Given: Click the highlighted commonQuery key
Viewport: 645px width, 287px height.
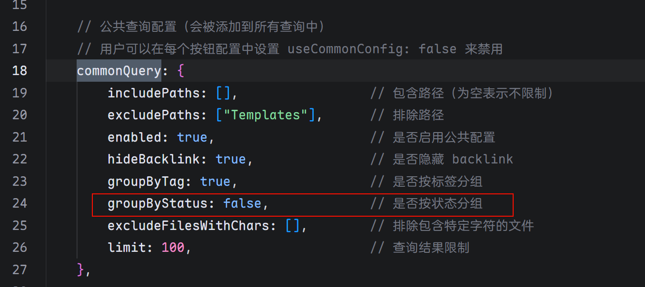Looking at the screenshot, I should click(x=119, y=71).
